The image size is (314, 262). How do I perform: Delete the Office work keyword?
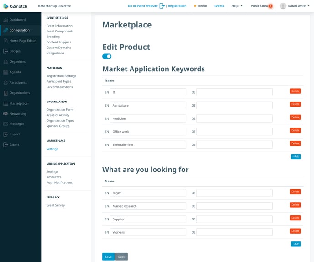[x=295, y=130]
